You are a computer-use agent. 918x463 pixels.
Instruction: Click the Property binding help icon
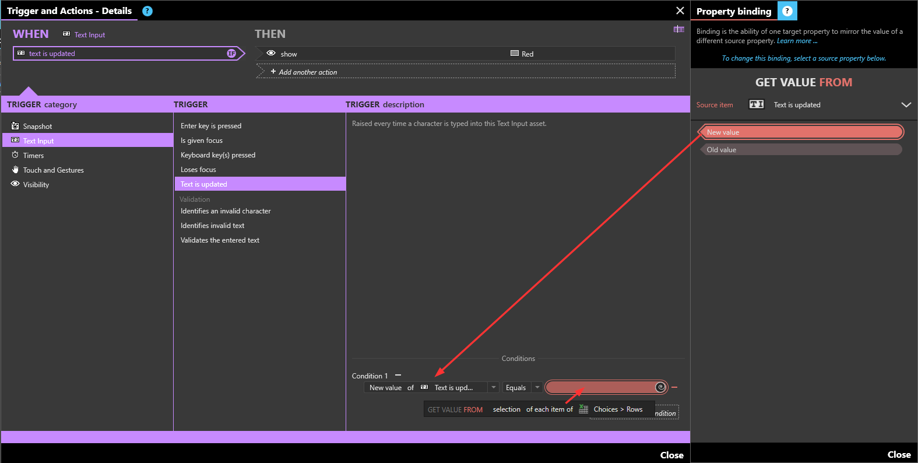coord(787,11)
